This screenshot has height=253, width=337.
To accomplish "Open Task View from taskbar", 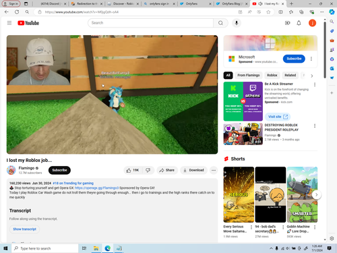I will (84, 248).
